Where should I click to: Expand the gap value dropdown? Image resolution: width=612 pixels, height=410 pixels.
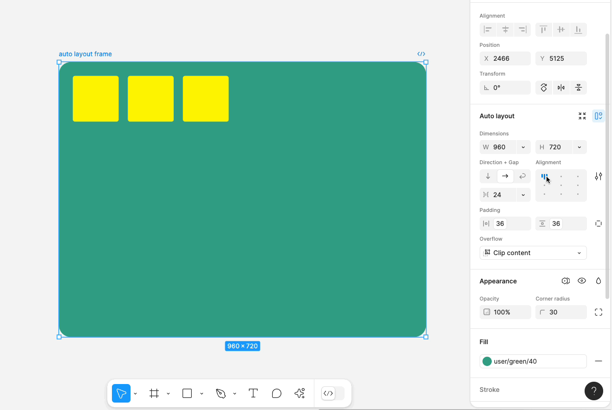pyautogui.click(x=523, y=195)
